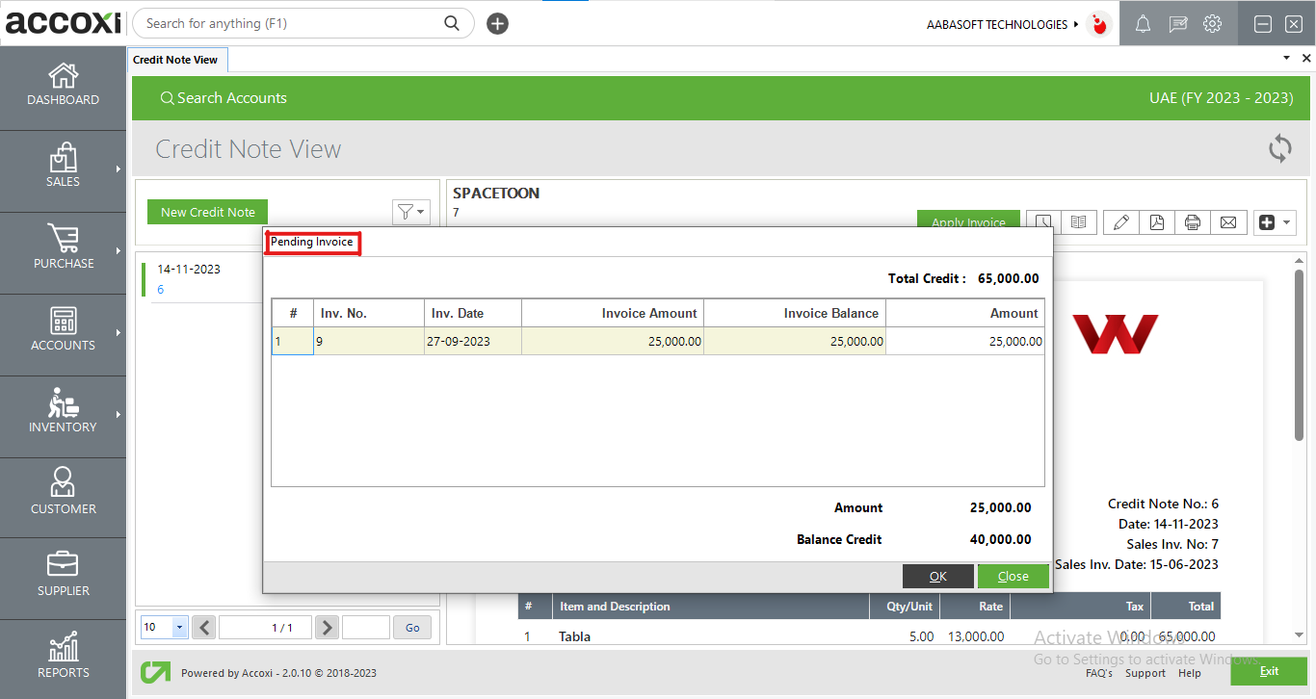Click the search bar at the top
This screenshot has width=1316, height=699.
click(289, 23)
